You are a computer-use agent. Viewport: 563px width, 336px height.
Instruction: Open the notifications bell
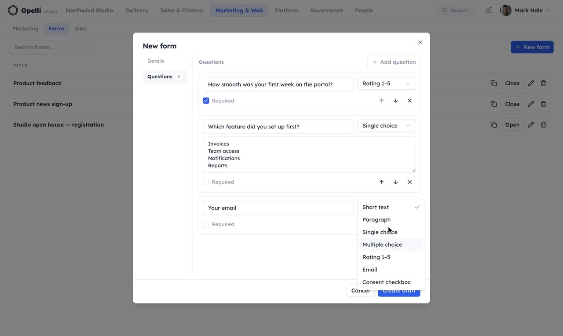pyautogui.click(x=488, y=10)
